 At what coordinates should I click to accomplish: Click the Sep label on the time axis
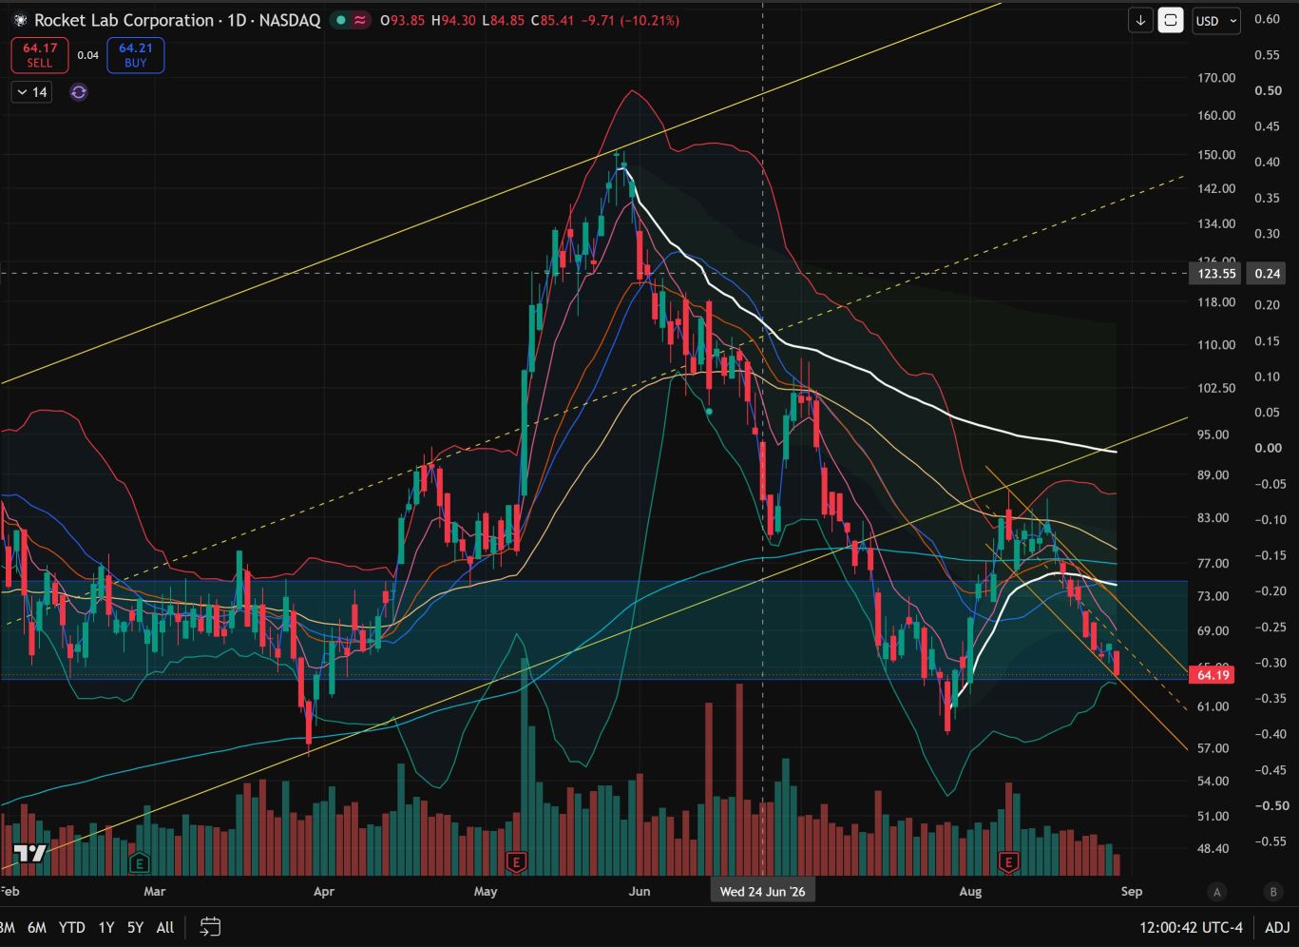point(1132,892)
